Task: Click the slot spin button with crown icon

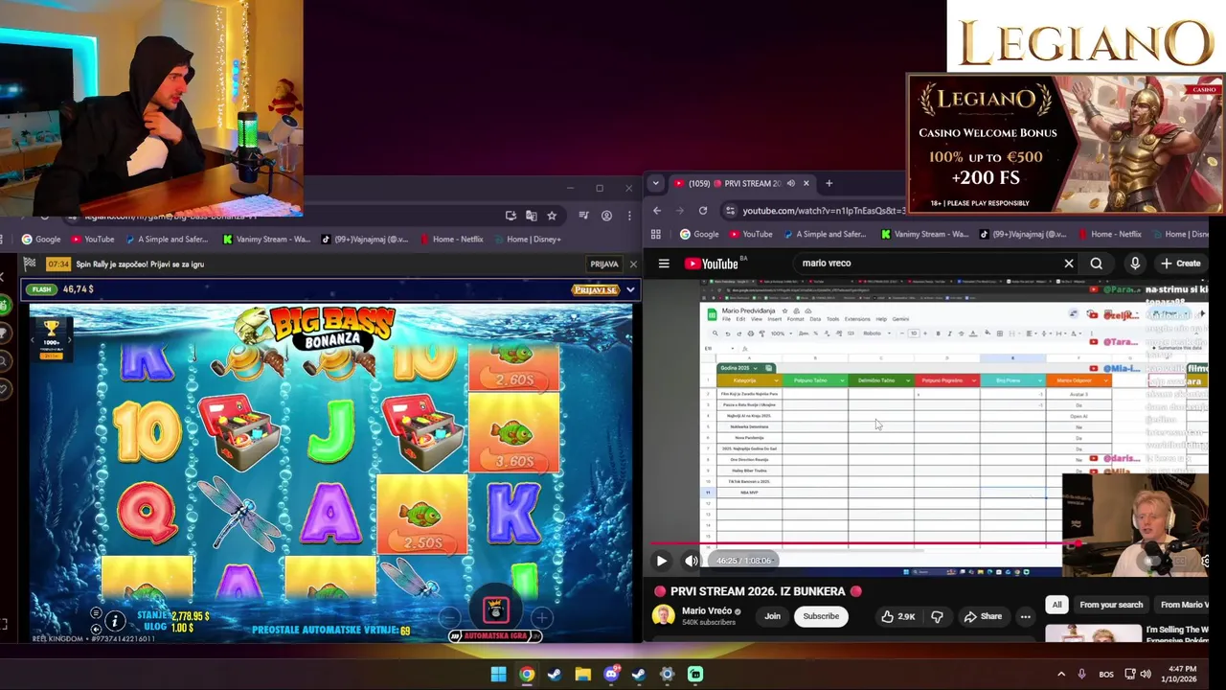Action: [496, 609]
